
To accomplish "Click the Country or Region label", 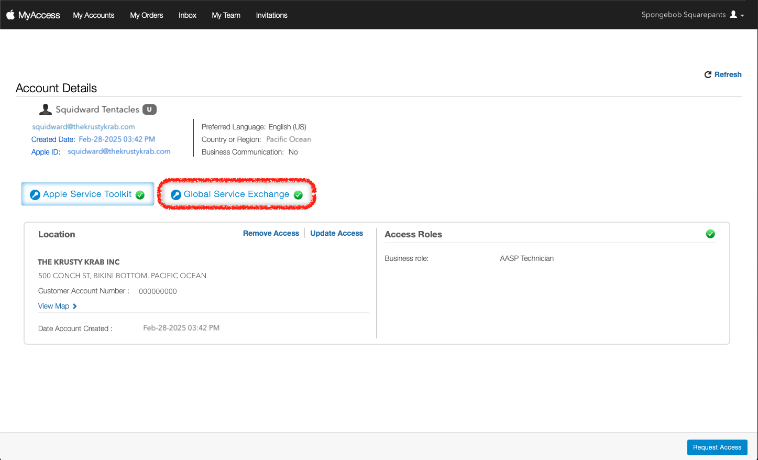I will click(231, 139).
